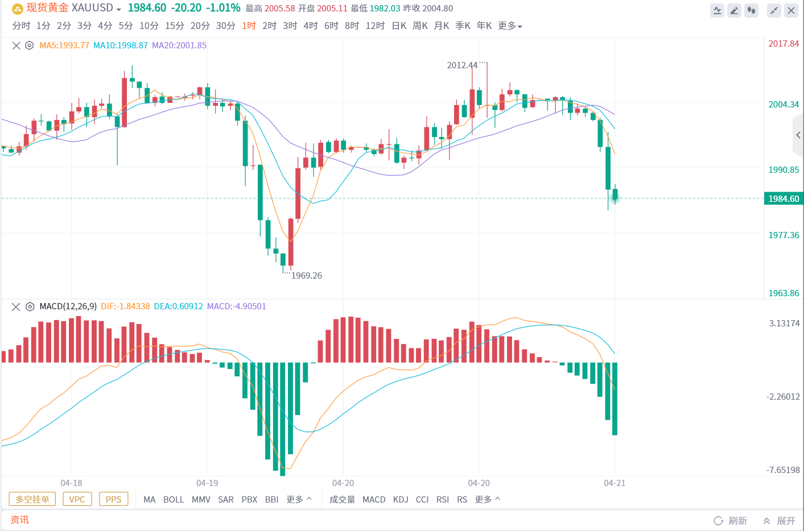Expand 更多 after BBI overlay indicators
Viewport: 804px width, 531px height.
[x=299, y=499]
